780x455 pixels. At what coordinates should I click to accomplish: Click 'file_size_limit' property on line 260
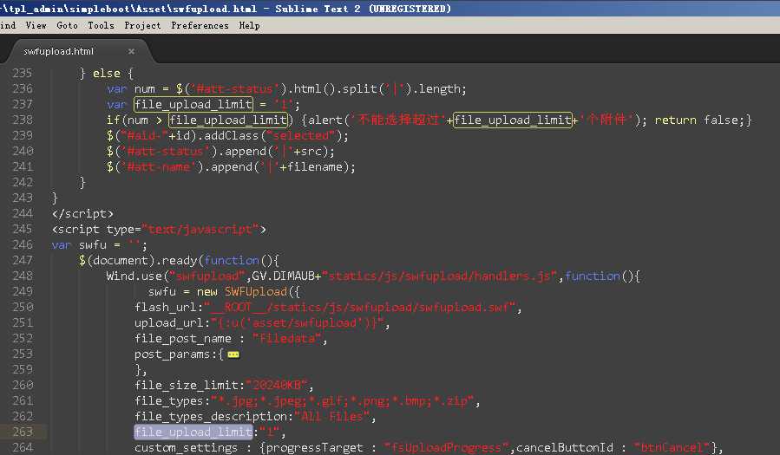186,386
